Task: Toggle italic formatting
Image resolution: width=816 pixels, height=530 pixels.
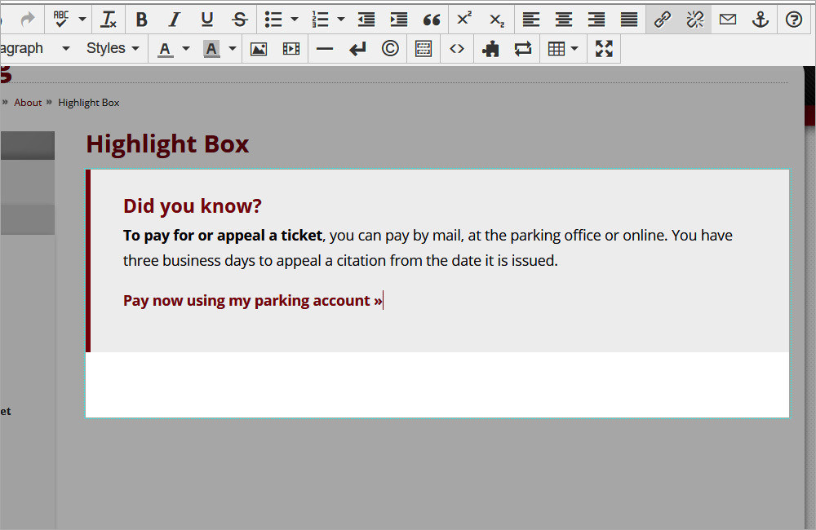Action: pos(174,20)
